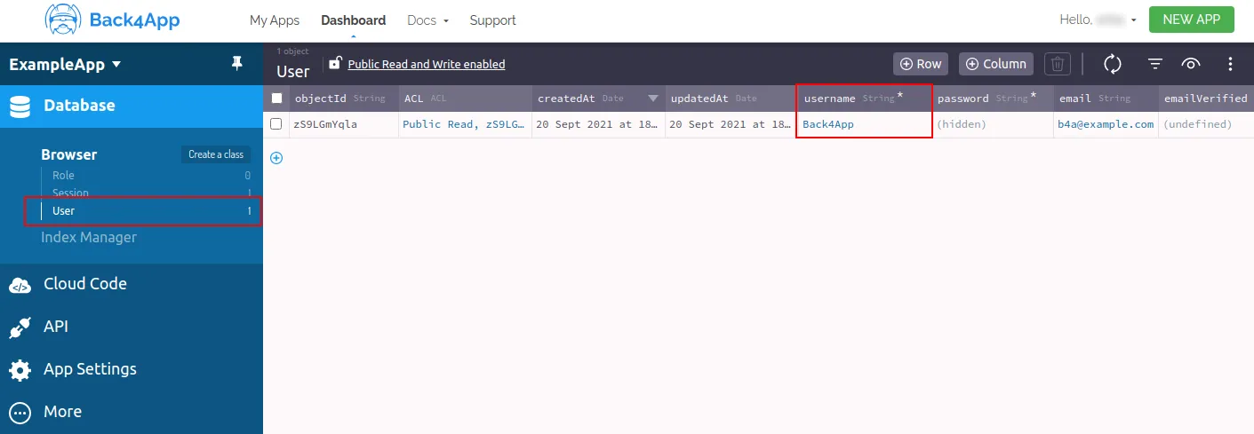1254x434 pixels.
Task: Select the Back4App username cell
Action: [x=864, y=124]
